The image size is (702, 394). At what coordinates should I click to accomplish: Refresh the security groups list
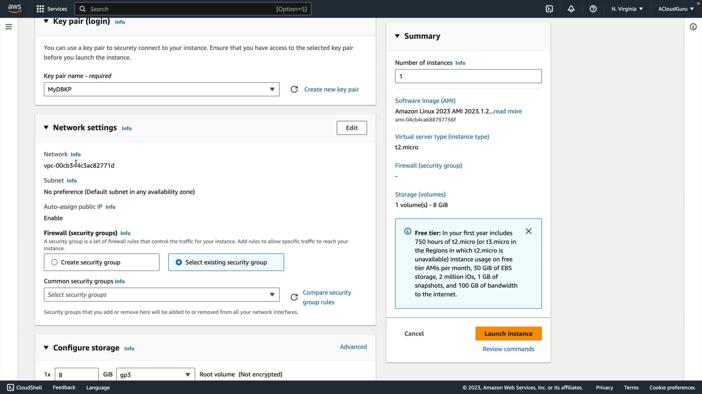pyautogui.click(x=294, y=297)
